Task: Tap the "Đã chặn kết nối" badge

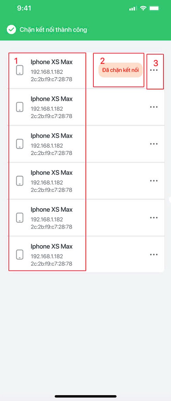Action: (120, 70)
